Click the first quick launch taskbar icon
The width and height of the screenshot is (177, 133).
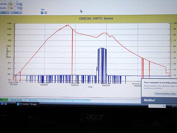(2, 104)
